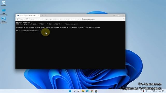Close the Windows Terminal window
Screen dimensions: 166x93
123,16
